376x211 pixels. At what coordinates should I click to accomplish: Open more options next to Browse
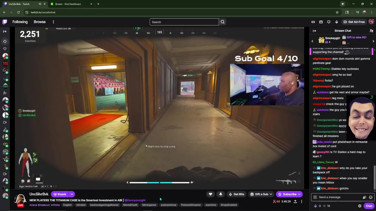(53, 22)
